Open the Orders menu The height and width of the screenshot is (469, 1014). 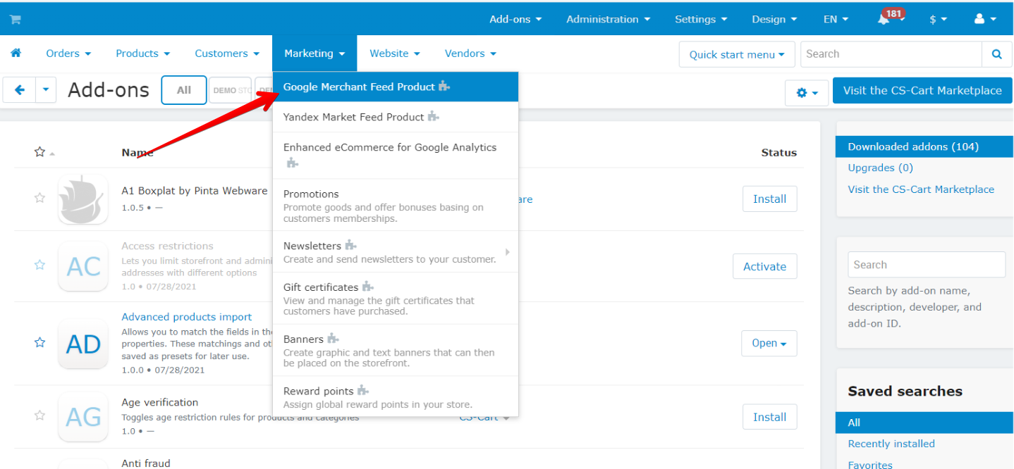point(68,53)
